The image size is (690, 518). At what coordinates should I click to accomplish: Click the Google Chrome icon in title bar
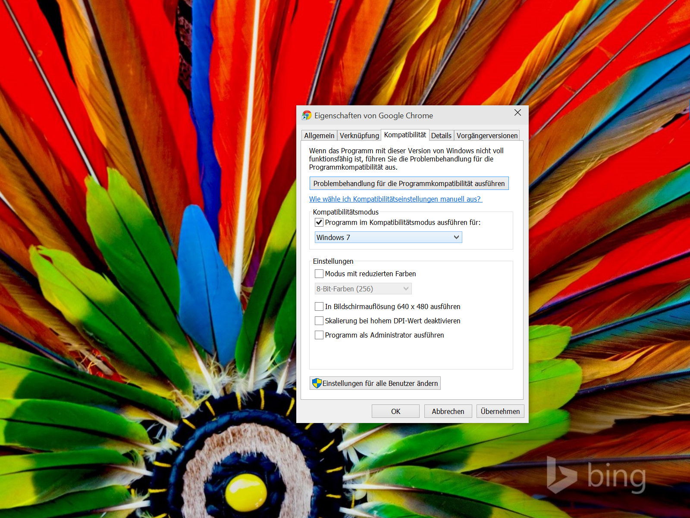pyautogui.click(x=307, y=115)
